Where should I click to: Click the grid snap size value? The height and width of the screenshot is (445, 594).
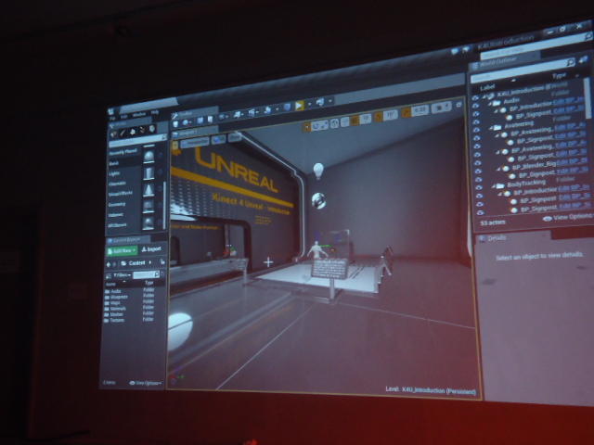click(365, 119)
